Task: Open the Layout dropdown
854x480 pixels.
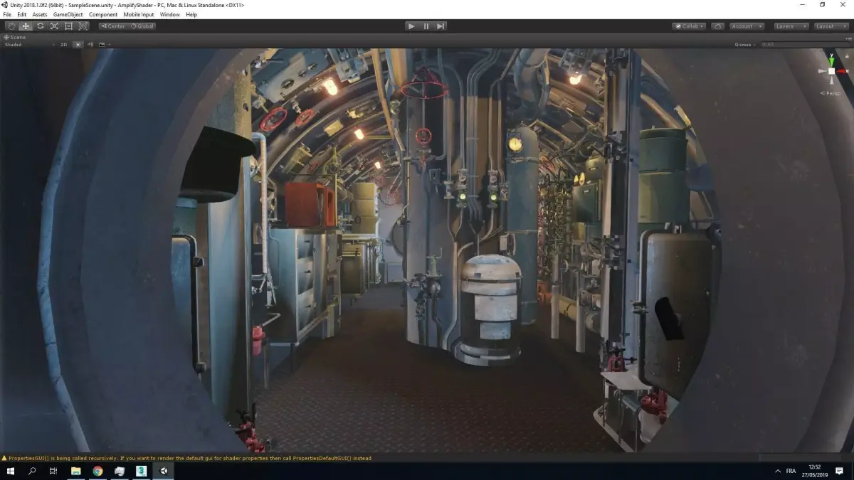Action: (x=831, y=26)
